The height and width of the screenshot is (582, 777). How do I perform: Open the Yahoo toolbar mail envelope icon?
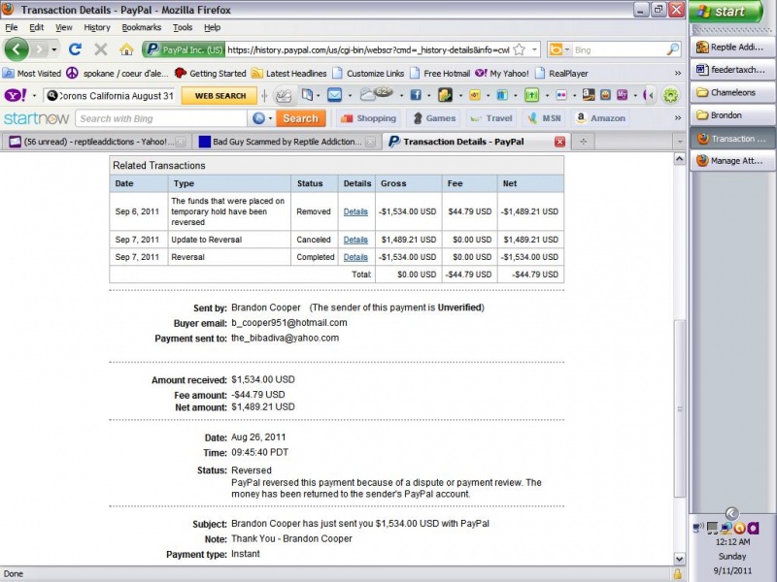[x=334, y=94]
